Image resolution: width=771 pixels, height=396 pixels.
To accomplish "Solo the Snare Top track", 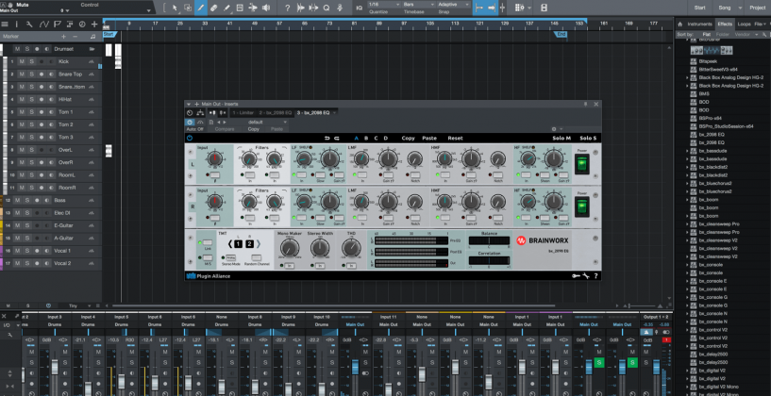I will [31, 74].
